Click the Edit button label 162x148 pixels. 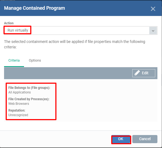tap(145, 73)
